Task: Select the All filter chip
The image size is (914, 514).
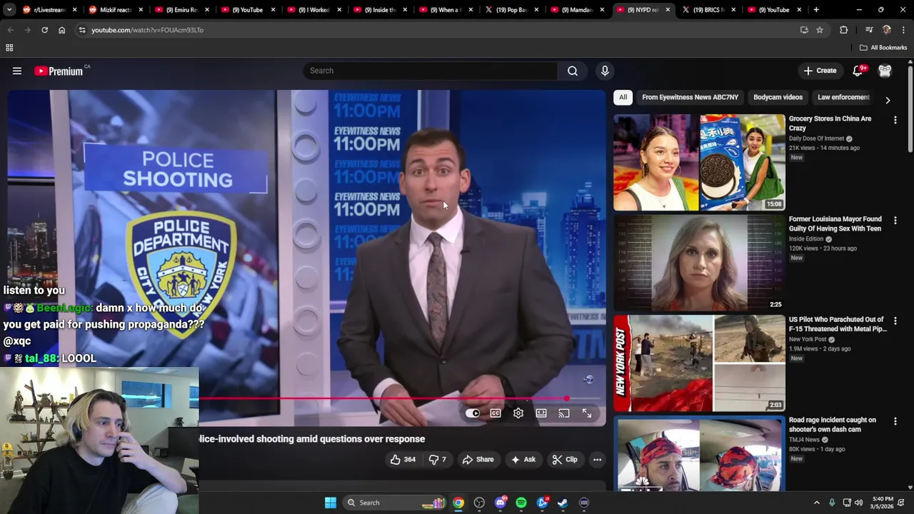Action: 623,97
